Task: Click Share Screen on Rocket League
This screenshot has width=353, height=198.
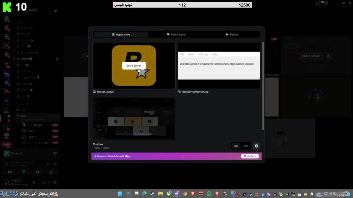Action: [134, 66]
